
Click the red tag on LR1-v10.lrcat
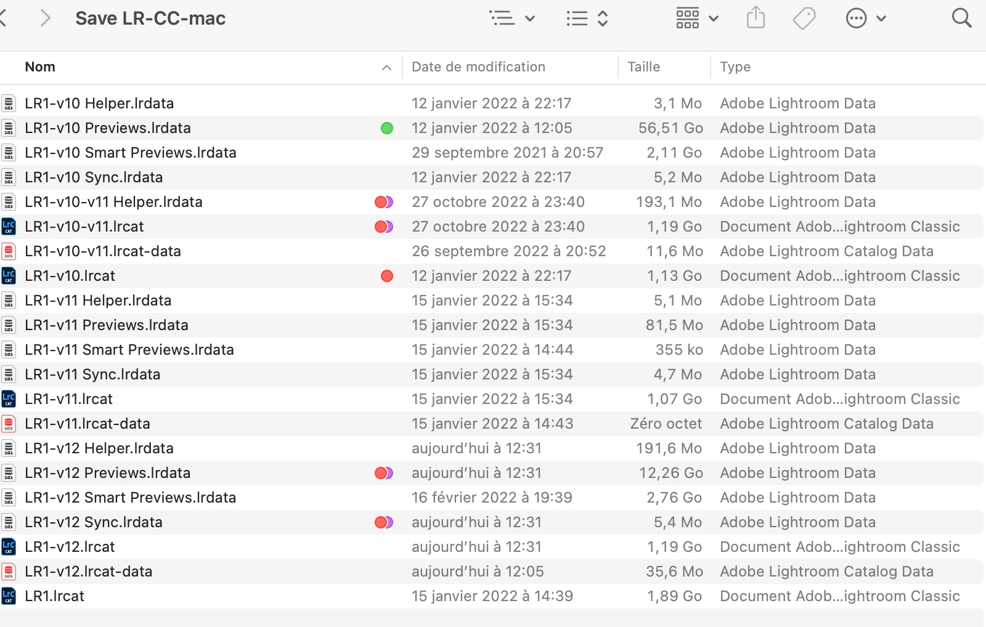click(x=387, y=276)
